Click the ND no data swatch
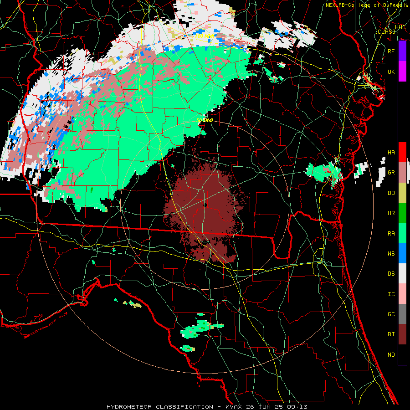The width and height of the screenshot is (410, 410). (x=402, y=354)
